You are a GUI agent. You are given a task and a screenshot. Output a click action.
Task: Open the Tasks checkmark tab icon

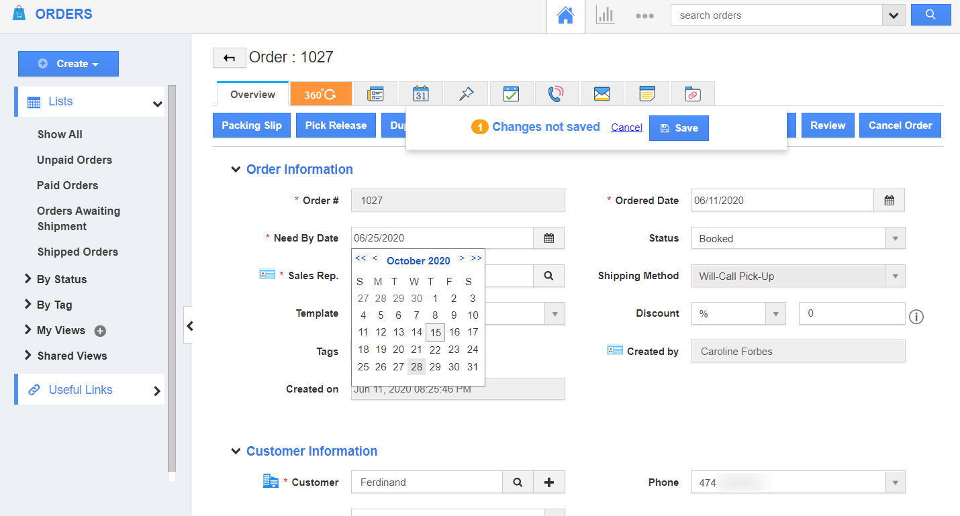[512, 94]
